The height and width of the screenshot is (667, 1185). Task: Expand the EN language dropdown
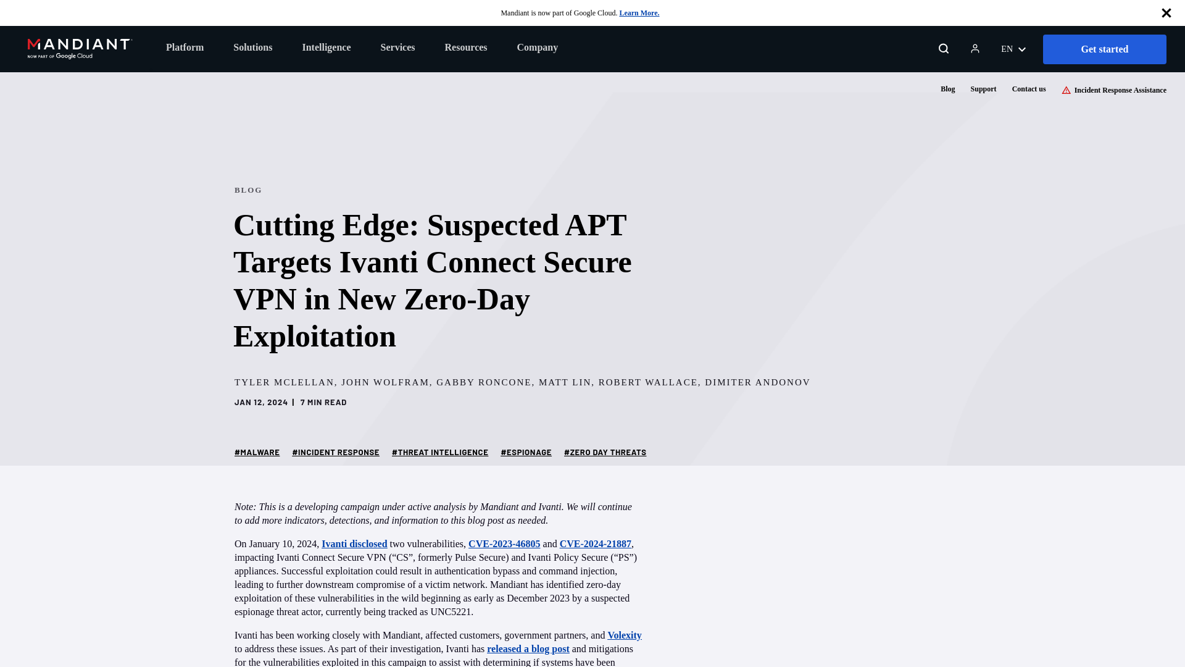coord(1013,48)
